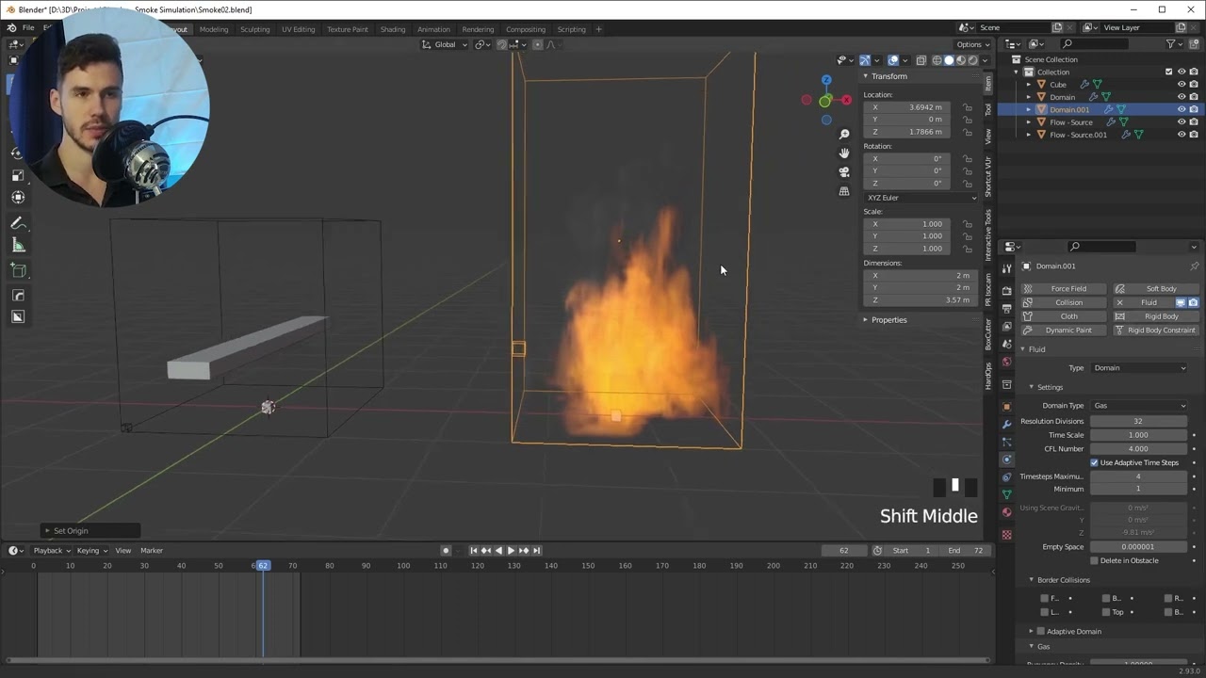The height and width of the screenshot is (678, 1206).
Task: Hide Cube object in outliner
Action: (1182, 84)
